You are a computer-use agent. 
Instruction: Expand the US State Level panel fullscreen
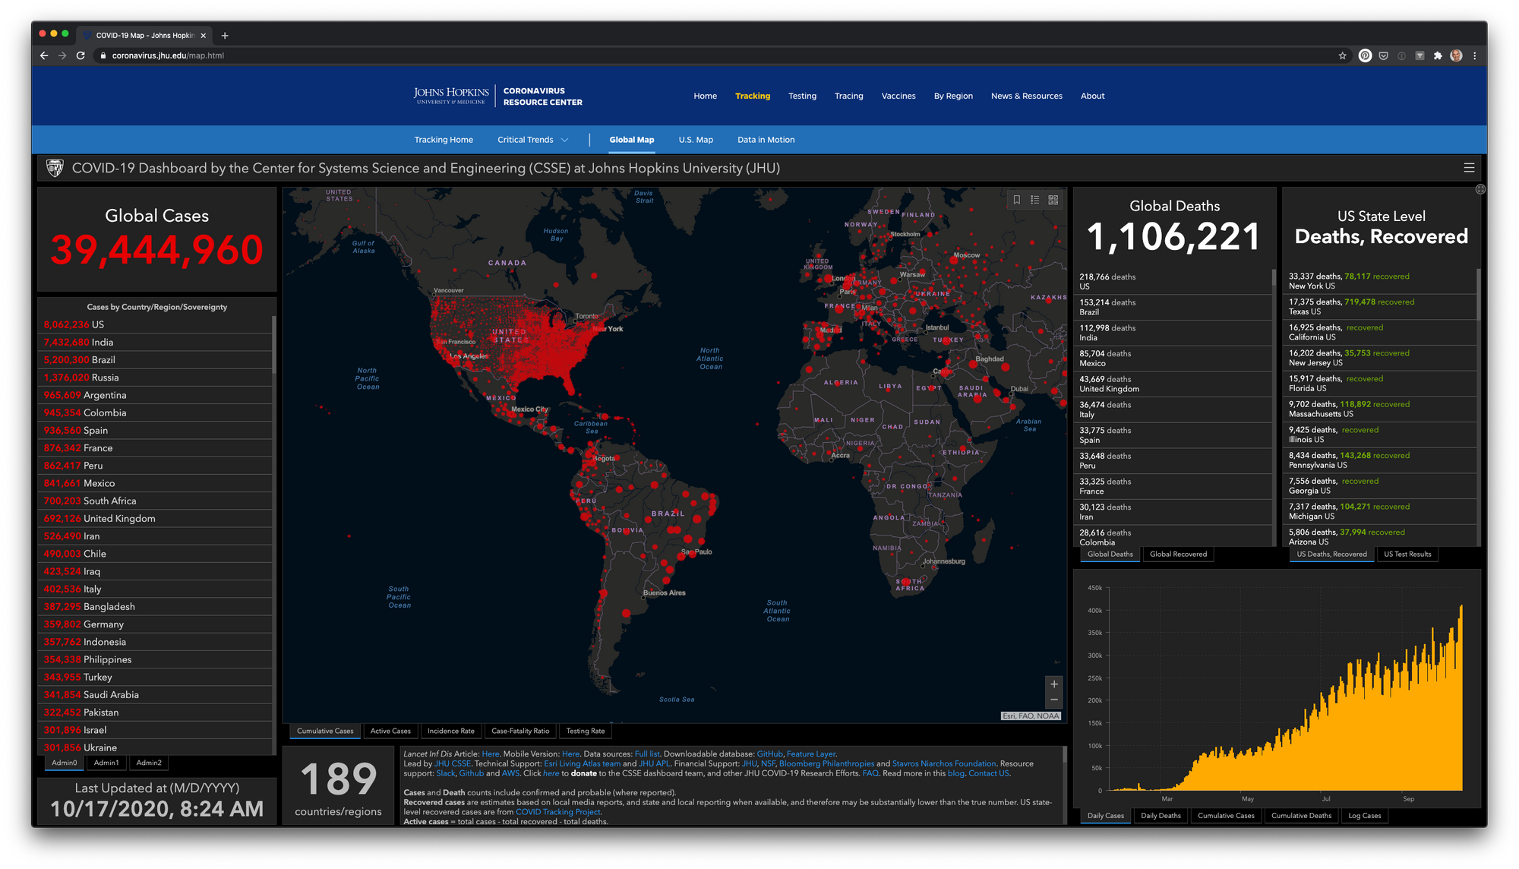[1480, 189]
